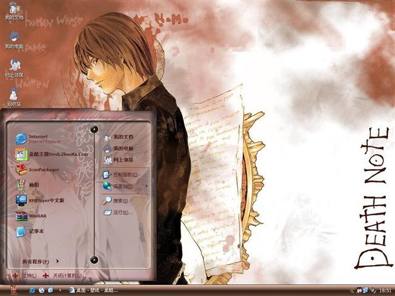
Task: Open the 网上邻居 desktop icon
Action: coord(14,68)
